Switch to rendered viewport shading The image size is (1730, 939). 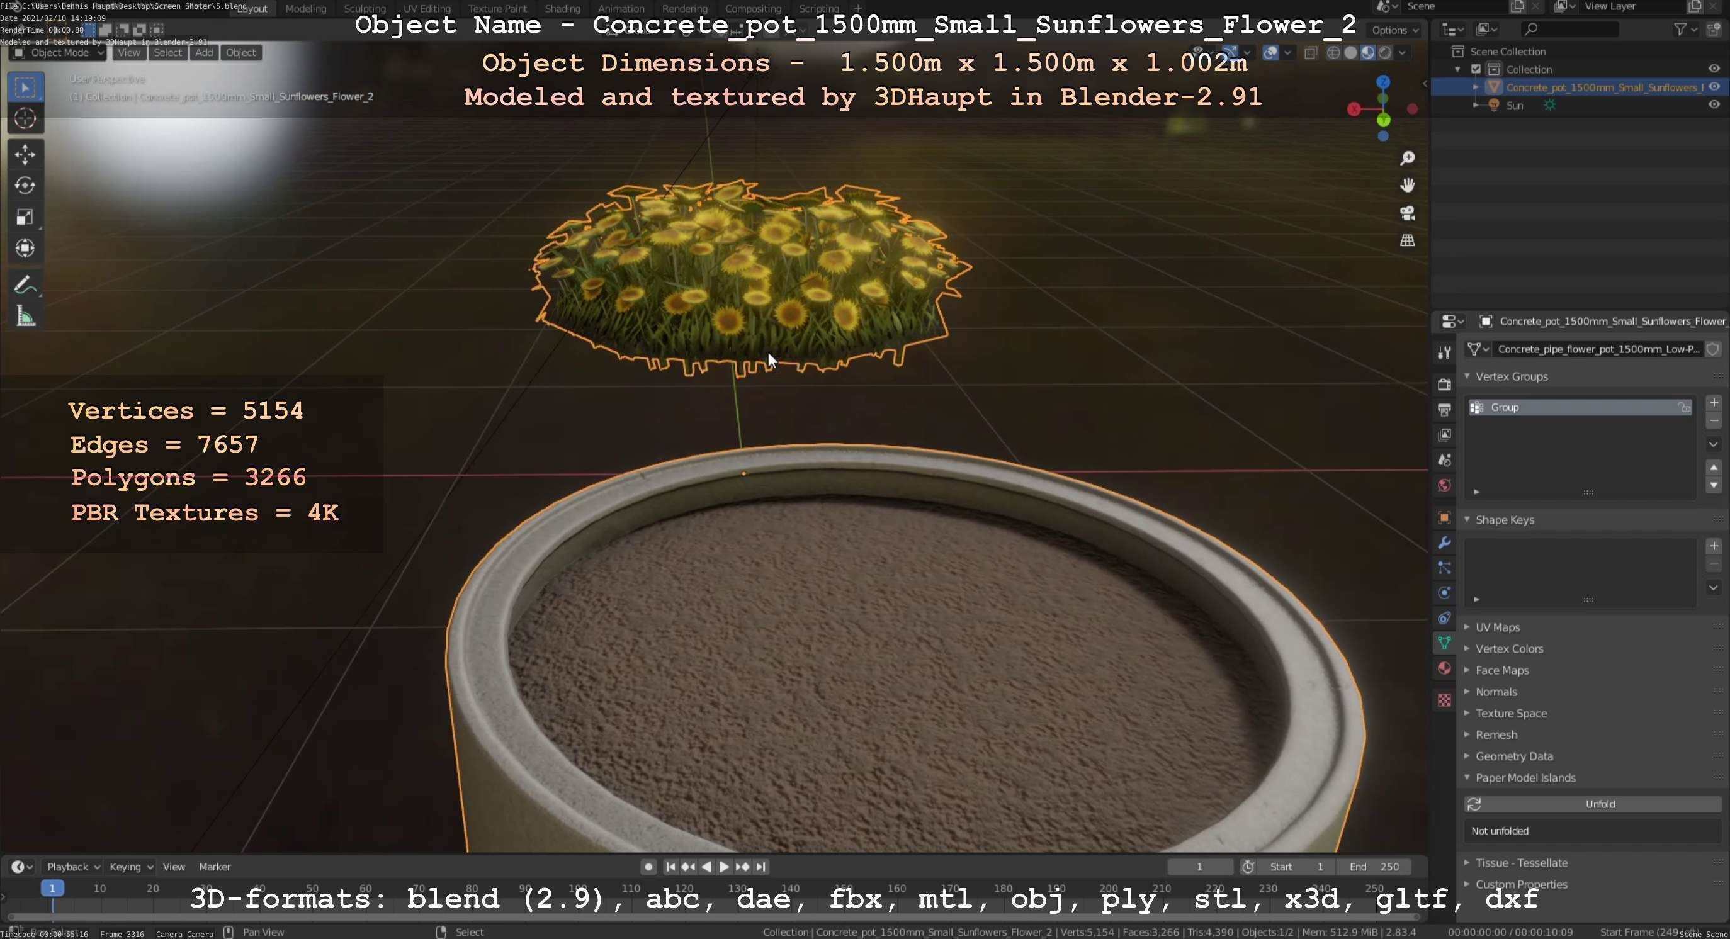pos(1384,52)
